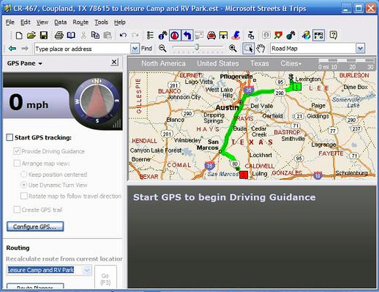Viewport: 379px width, 292px height.
Task: Expand the Cities breadcrumb dropdown
Action: 291,63
